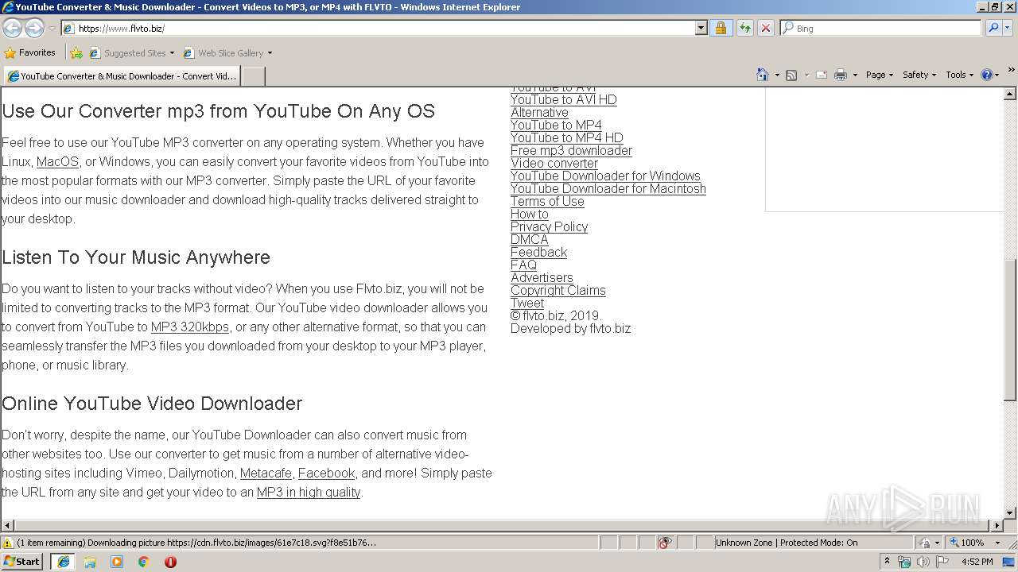Image resolution: width=1018 pixels, height=572 pixels.
Task: Open the Home icon in command bar
Action: [762, 75]
